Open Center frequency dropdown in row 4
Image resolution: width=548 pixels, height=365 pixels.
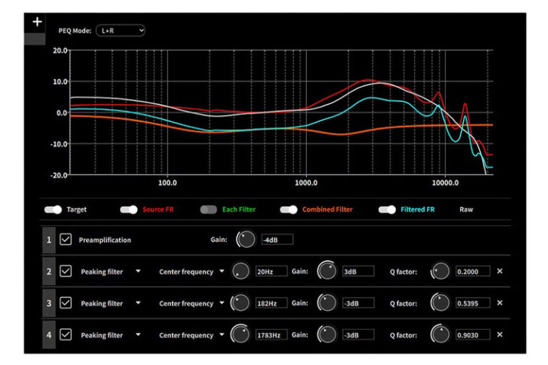click(222, 334)
